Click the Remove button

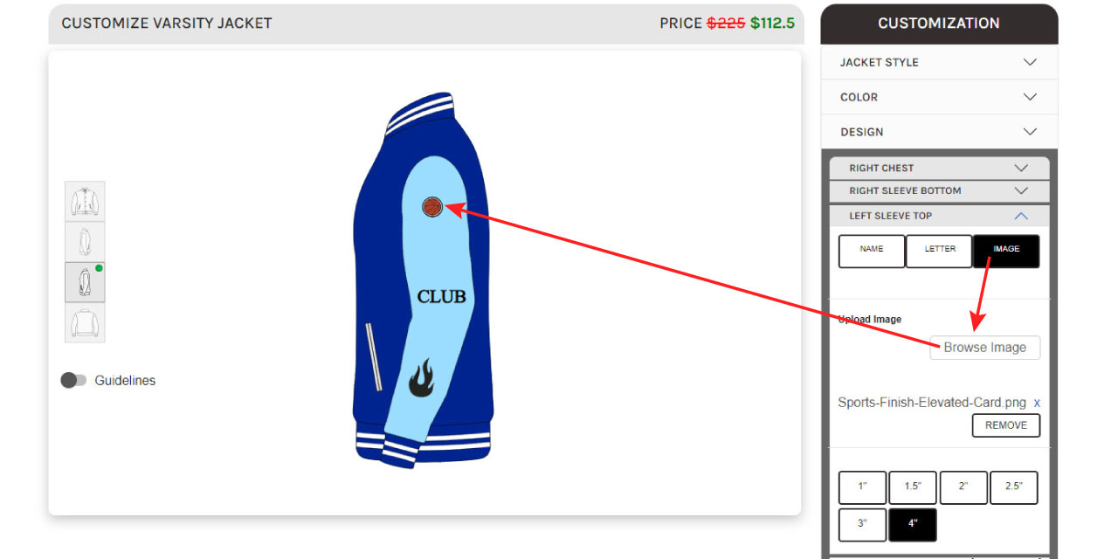1006,425
